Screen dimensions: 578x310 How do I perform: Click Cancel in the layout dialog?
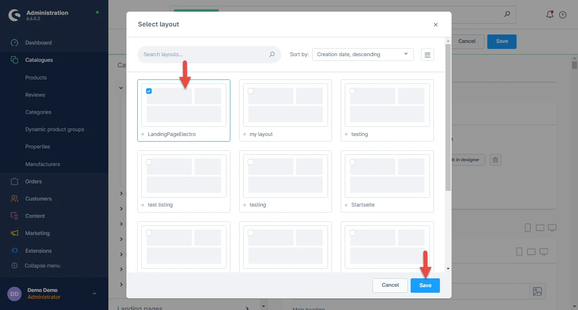coord(390,285)
